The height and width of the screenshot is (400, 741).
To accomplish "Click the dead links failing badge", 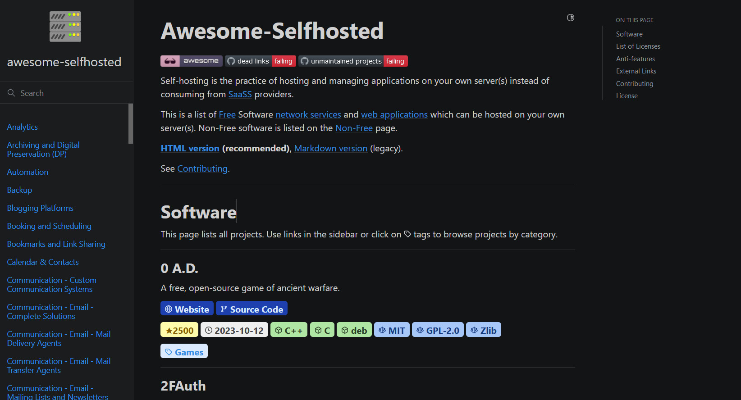I will coord(261,61).
